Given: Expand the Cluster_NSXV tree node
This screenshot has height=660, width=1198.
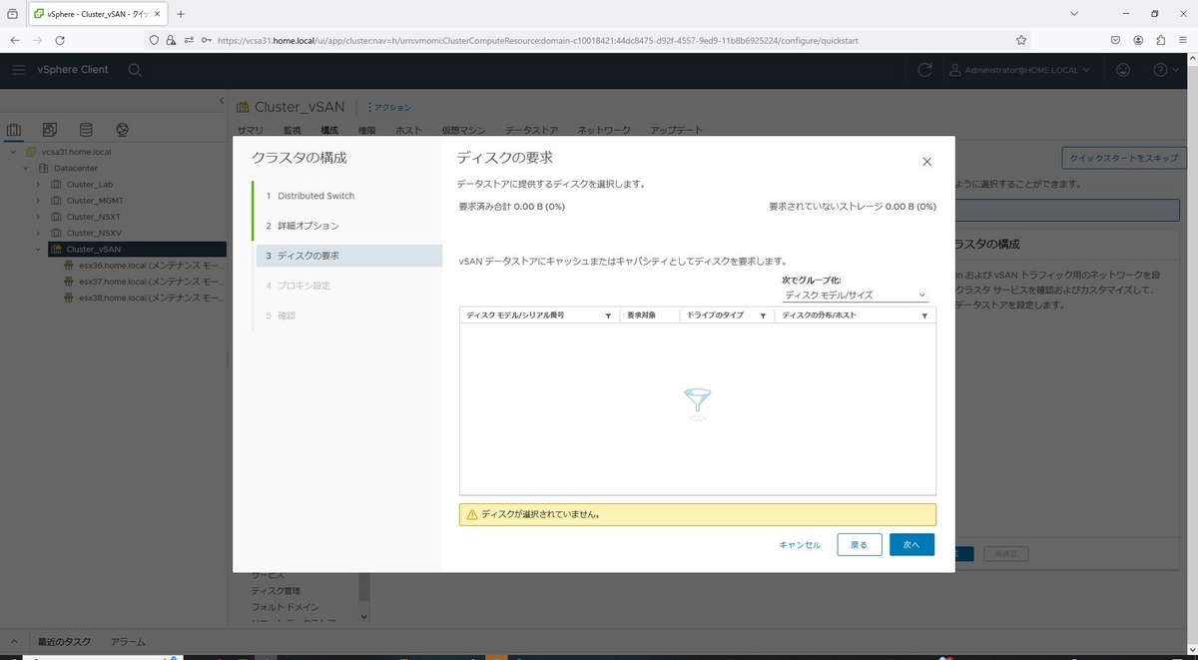Looking at the screenshot, I should [x=39, y=233].
